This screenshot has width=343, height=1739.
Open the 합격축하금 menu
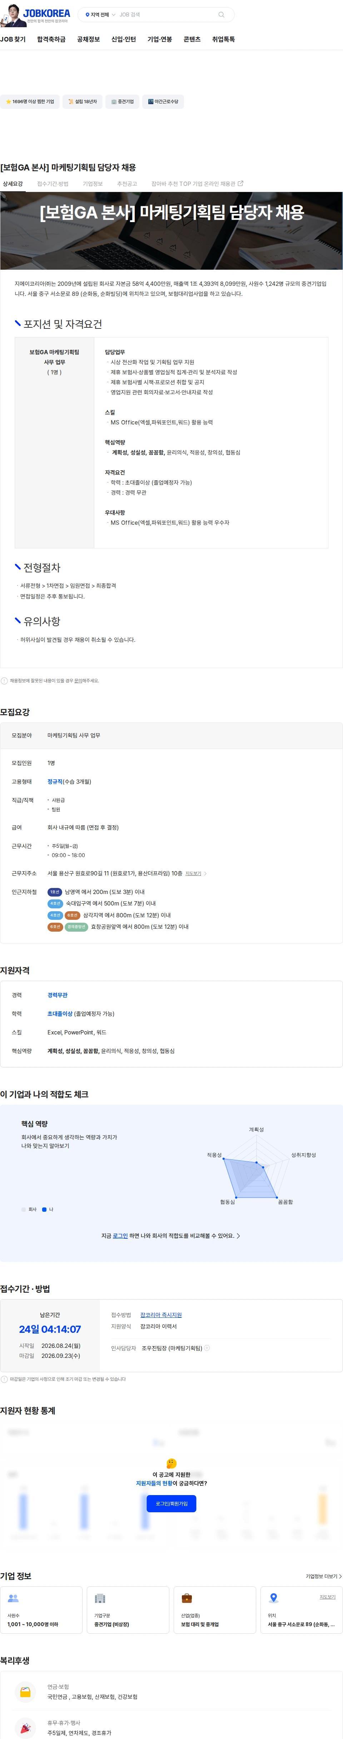click(51, 40)
